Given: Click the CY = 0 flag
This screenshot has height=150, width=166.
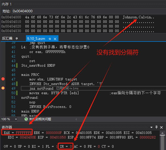Looking at the screenshot, I should click(x=108, y=147).
